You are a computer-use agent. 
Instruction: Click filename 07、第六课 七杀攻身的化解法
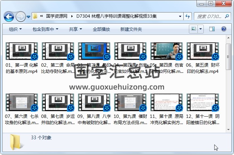(22, 120)
